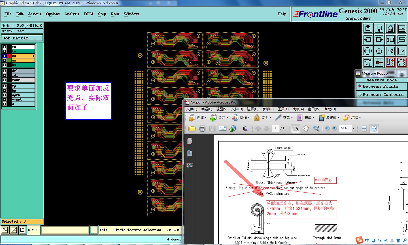Click the green color swatch of ss layer
408x245 pixels.
tap(9, 60)
